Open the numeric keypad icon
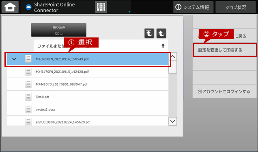Image resolution: width=258 pixels, height=152 pixels. click(101, 7)
